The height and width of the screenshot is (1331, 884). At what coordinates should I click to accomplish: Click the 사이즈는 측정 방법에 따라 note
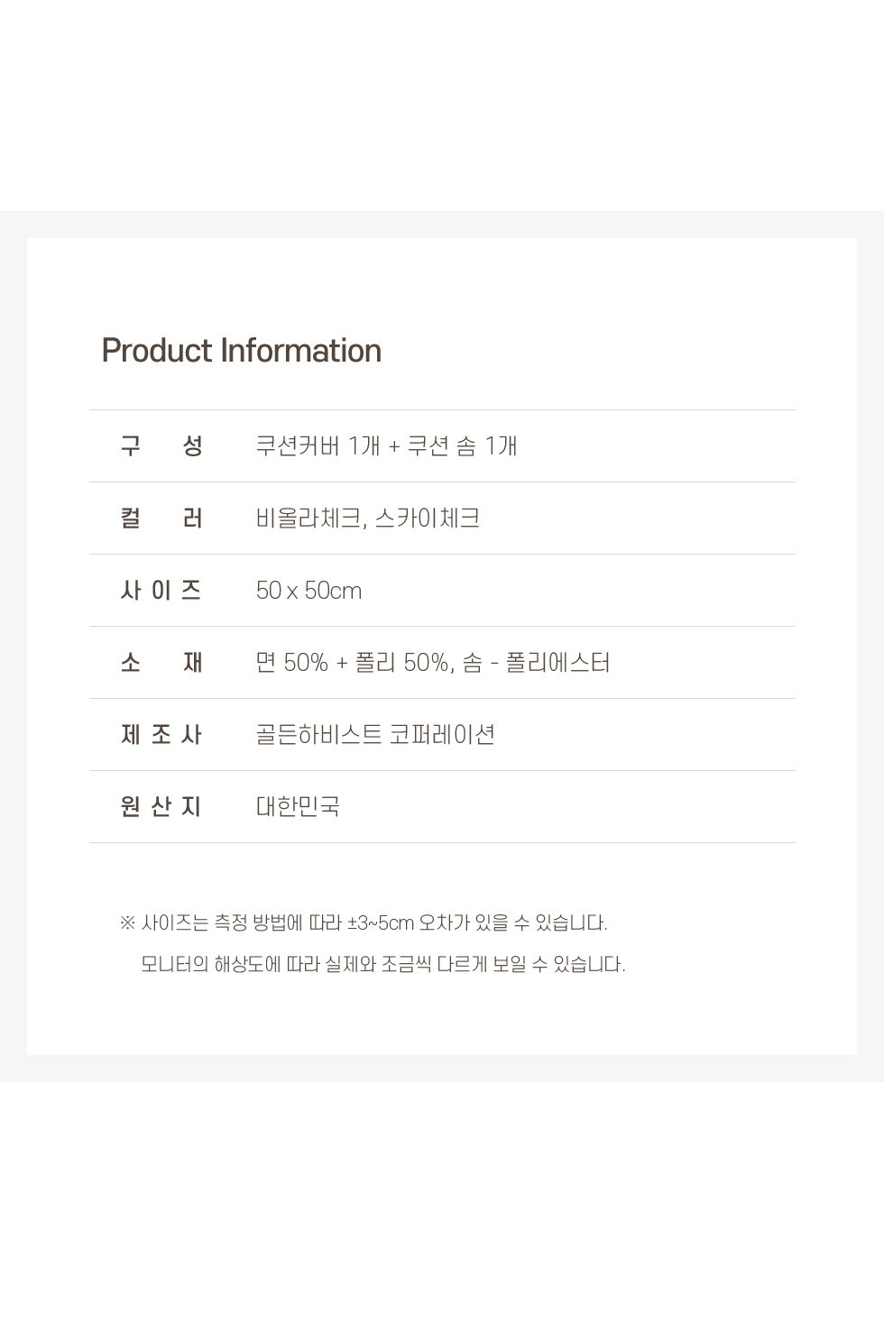point(241,923)
